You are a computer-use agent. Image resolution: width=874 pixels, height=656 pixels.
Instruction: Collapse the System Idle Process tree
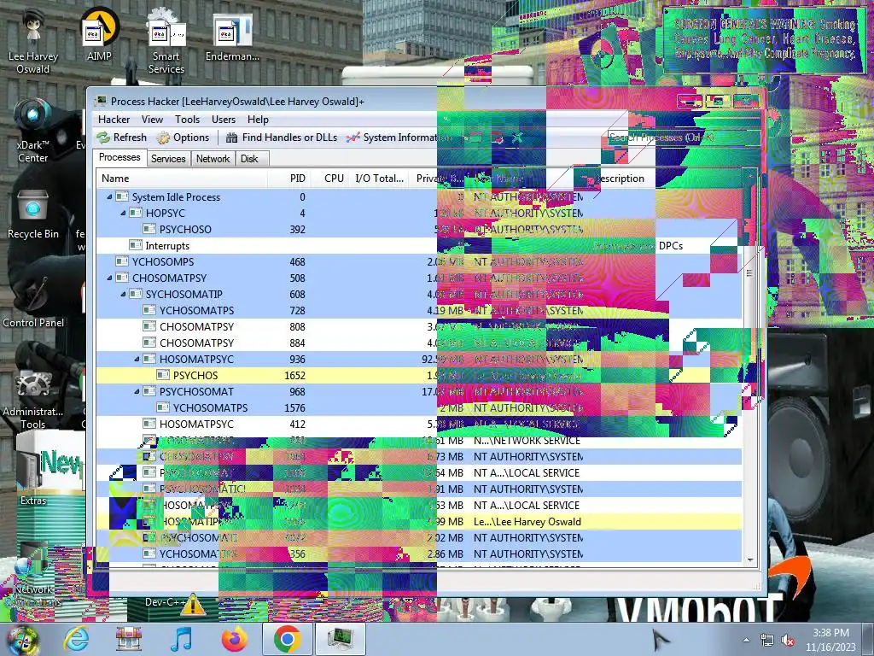point(109,197)
